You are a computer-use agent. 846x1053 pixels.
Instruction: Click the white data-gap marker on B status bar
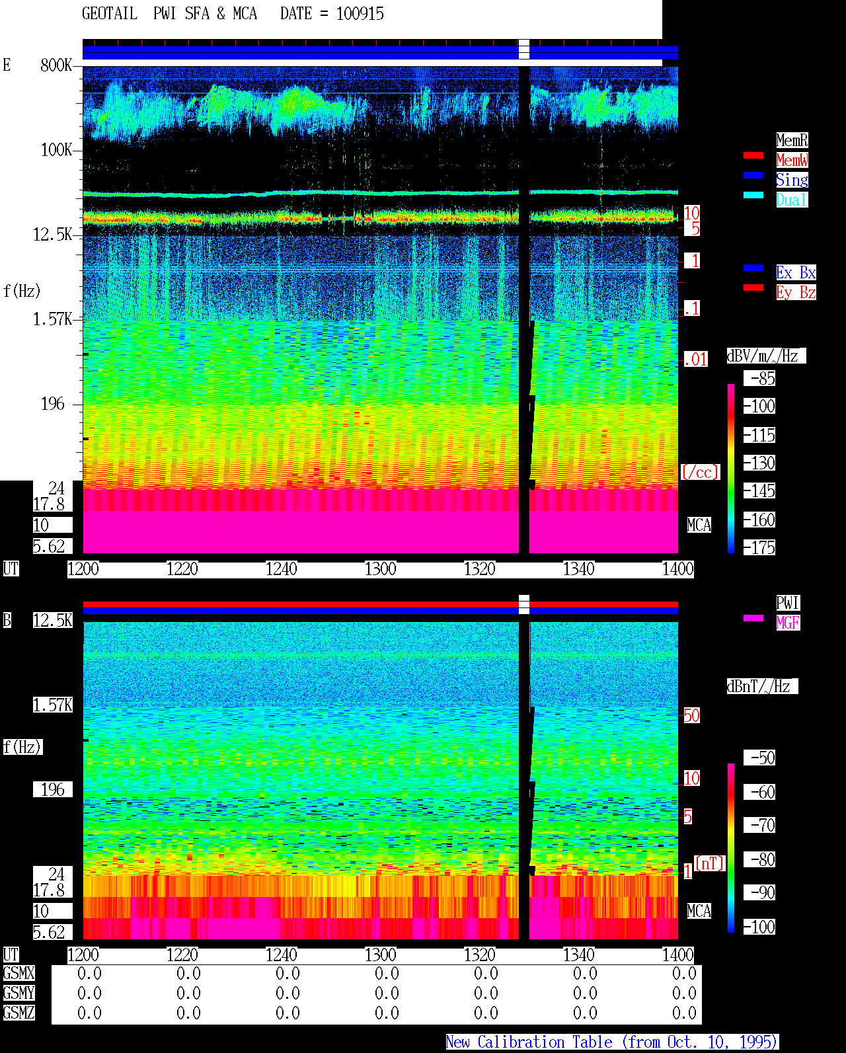click(524, 604)
